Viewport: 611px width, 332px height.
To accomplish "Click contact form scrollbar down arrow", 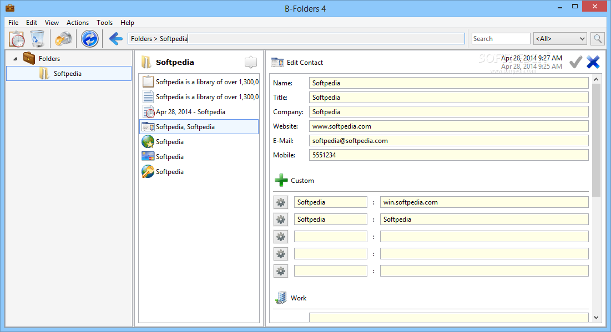I will coord(596,318).
